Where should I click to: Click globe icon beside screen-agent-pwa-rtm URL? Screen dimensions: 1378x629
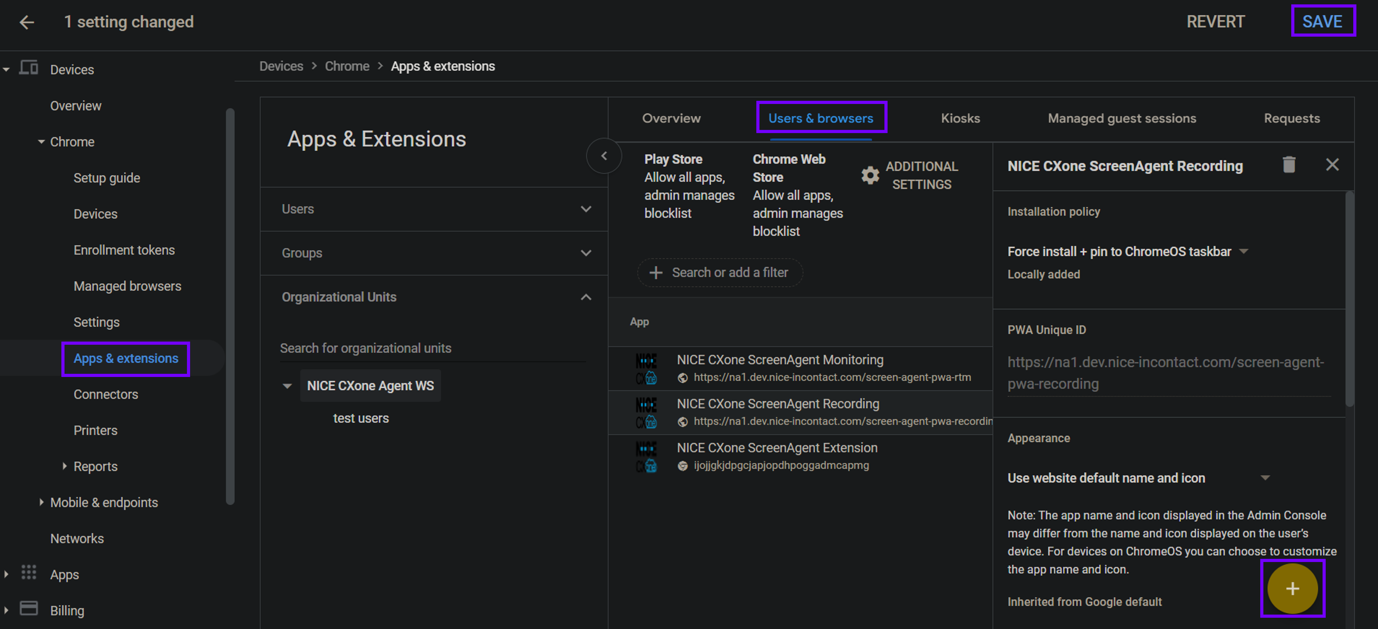[682, 378]
